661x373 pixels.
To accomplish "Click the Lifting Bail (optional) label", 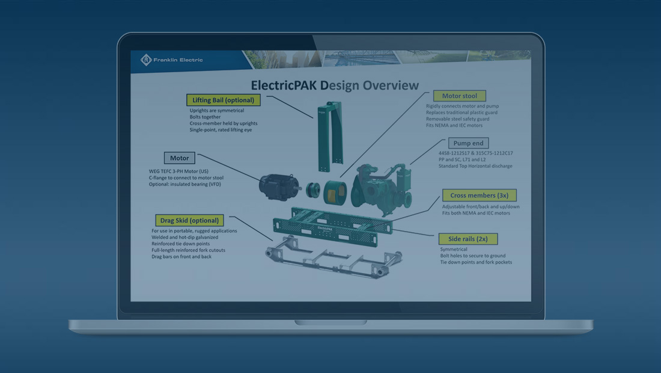I will tap(223, 100).
